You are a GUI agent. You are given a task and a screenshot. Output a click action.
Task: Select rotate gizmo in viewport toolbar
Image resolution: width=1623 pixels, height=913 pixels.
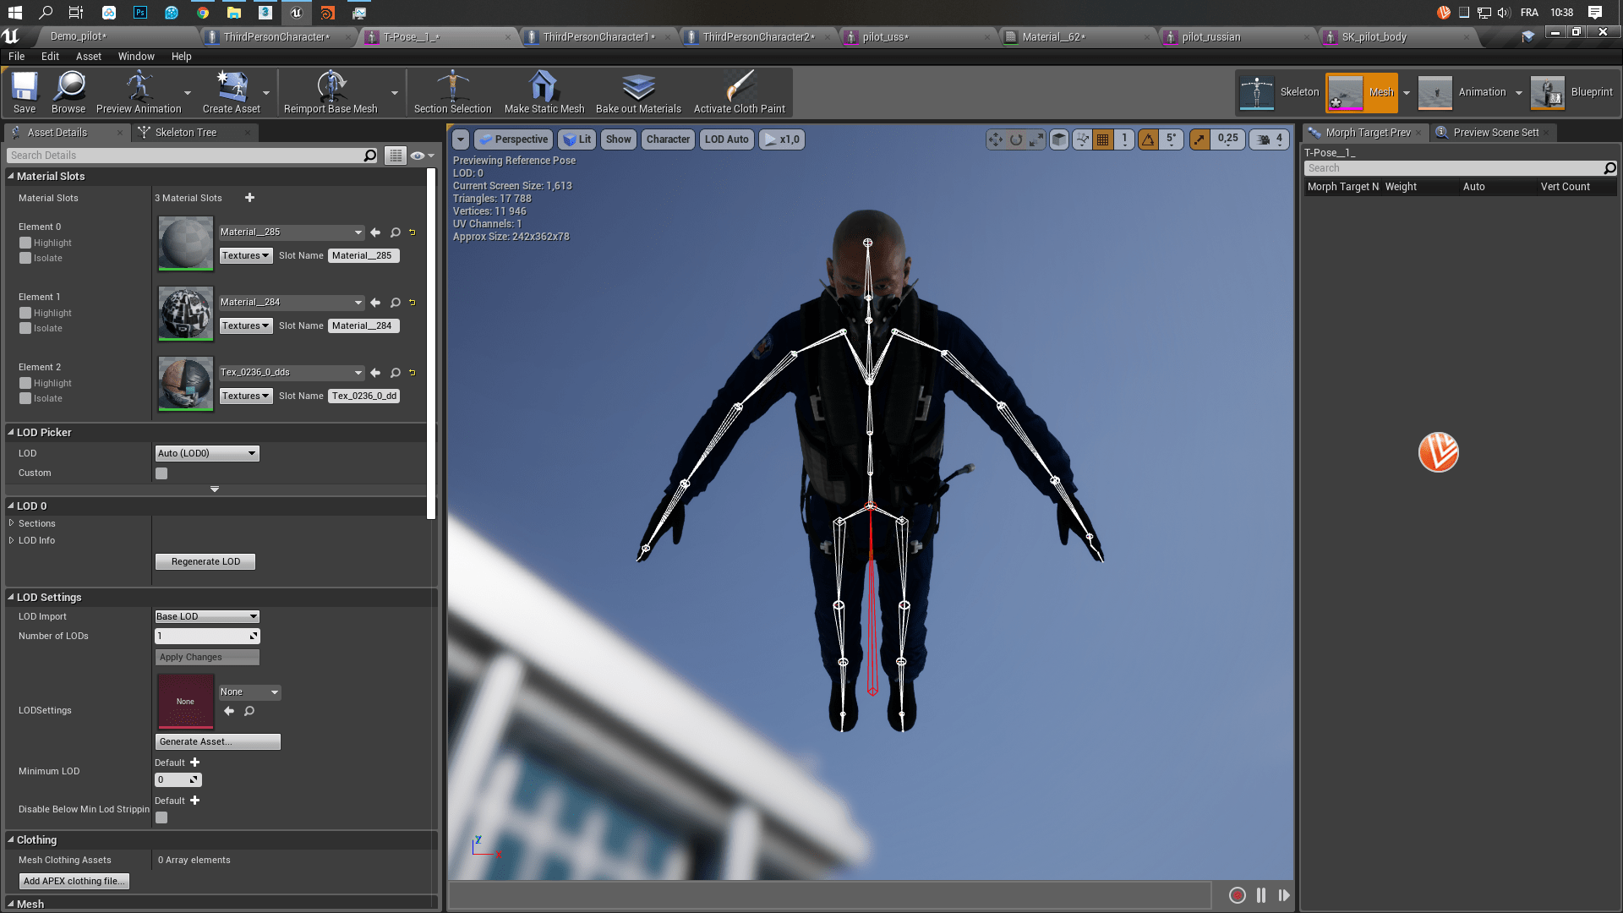tap(1016, 139)
